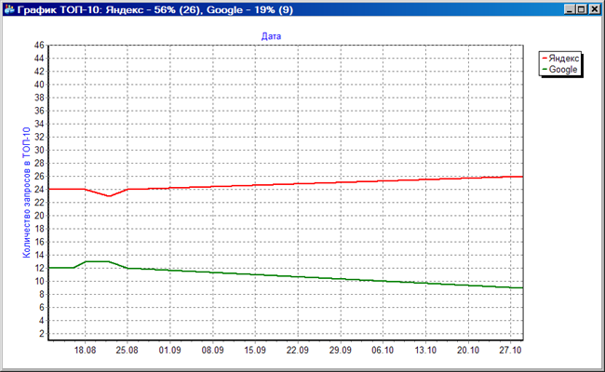Click the bump in the green Google line

coord(97,261)
